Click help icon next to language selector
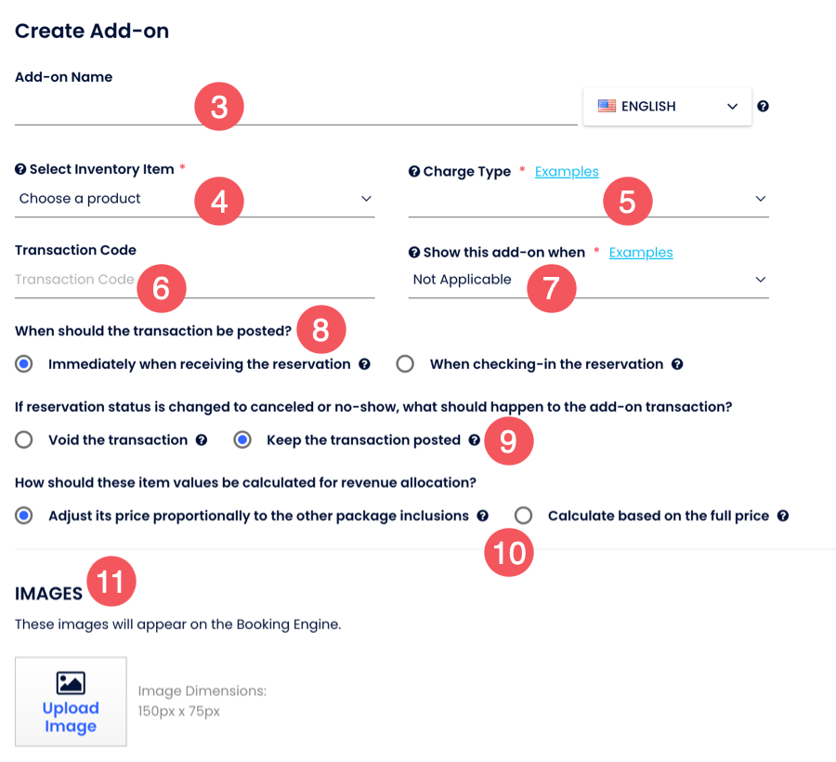 click(763, 106)
